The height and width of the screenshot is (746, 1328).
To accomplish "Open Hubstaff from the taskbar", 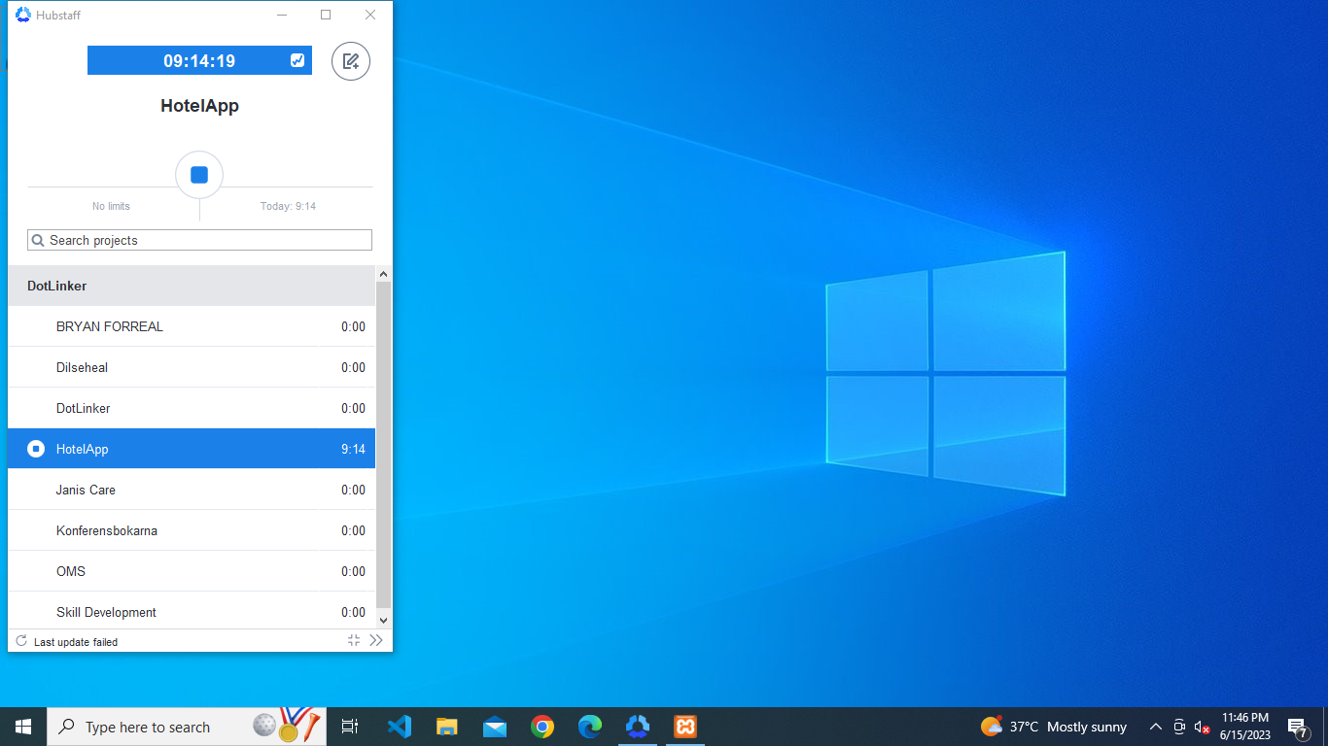I will [638, 727].
